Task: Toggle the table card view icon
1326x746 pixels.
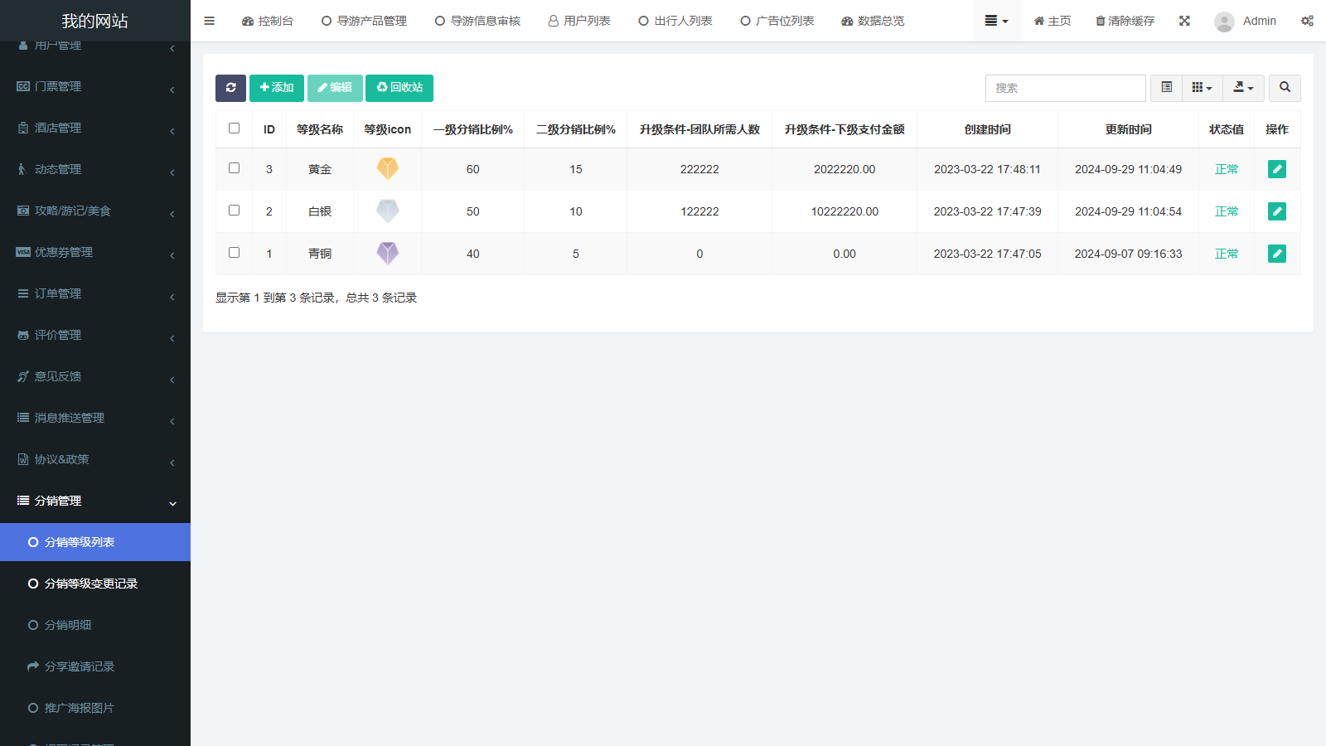Action: tap(1166, 88)
